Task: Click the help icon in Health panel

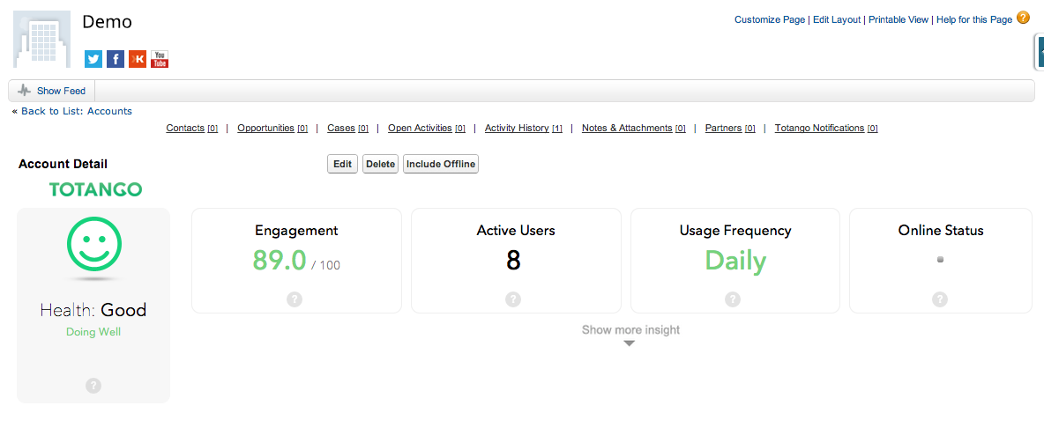Action: pyautogui.click(x=93, y=386)
